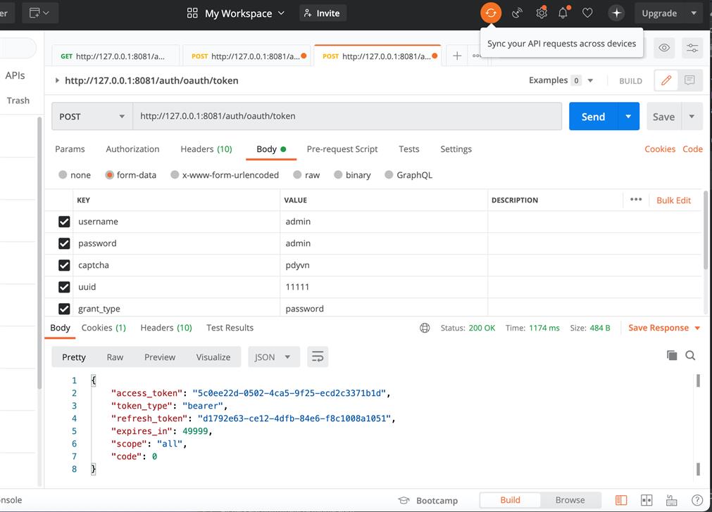Click the captcha value pdyvn cell
712x512 pixels.
click(384, 265)
